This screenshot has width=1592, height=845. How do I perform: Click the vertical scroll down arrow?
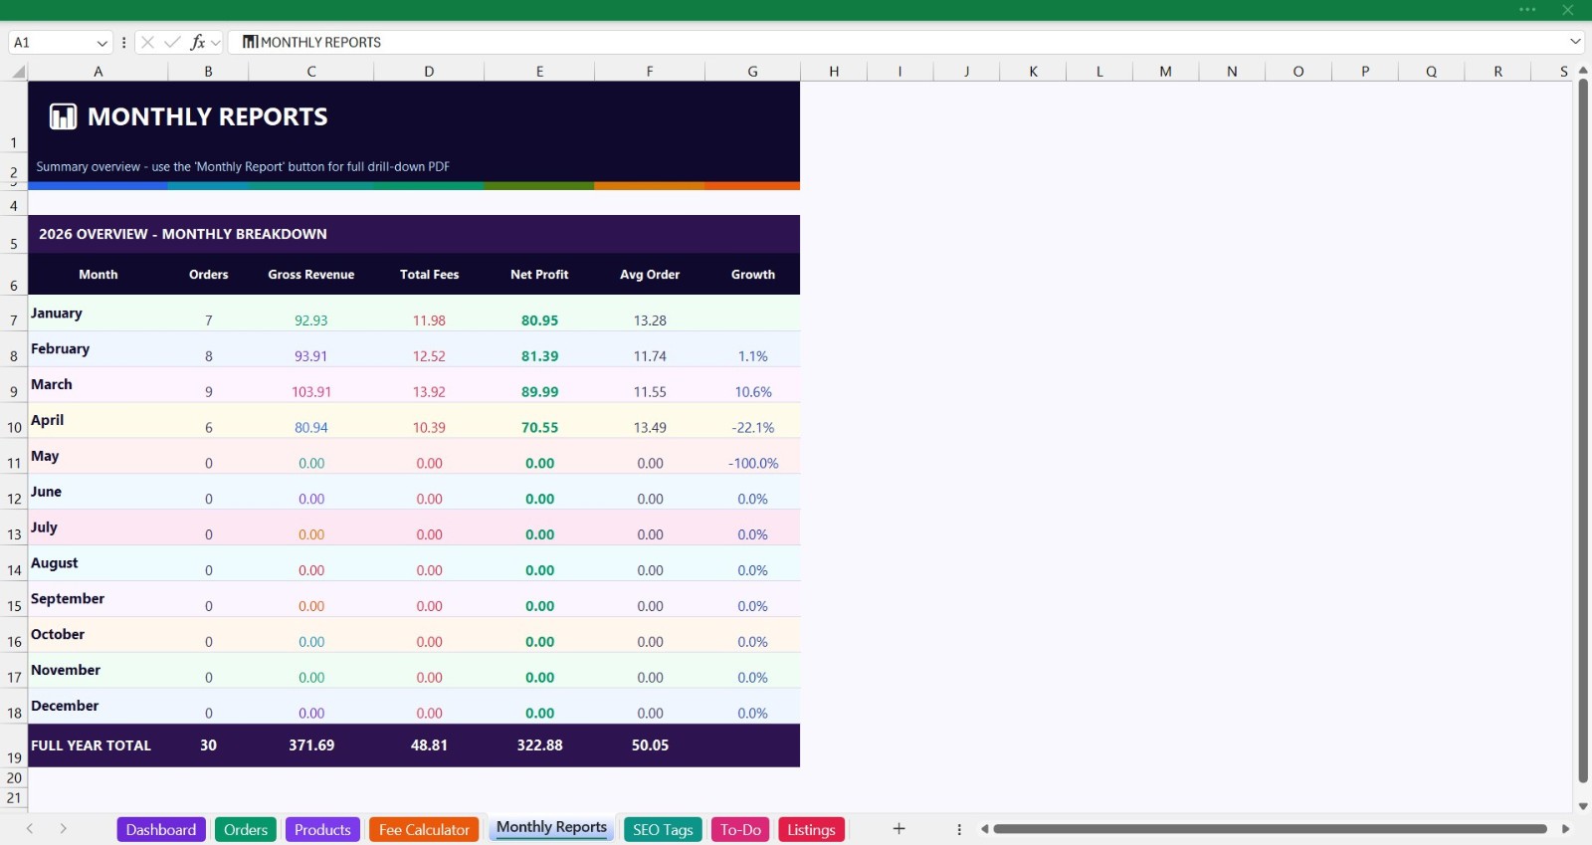[x=1583, y=806]
